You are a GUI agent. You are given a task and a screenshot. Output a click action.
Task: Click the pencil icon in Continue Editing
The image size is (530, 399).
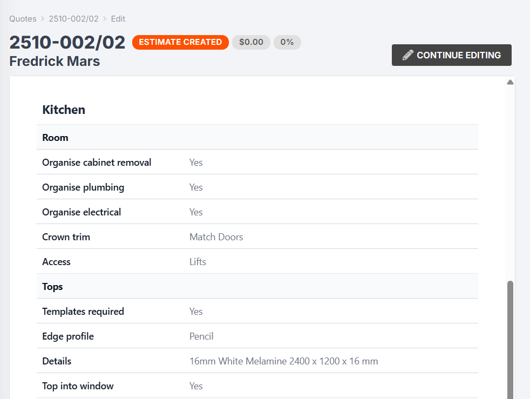click(x=407, y=55)
